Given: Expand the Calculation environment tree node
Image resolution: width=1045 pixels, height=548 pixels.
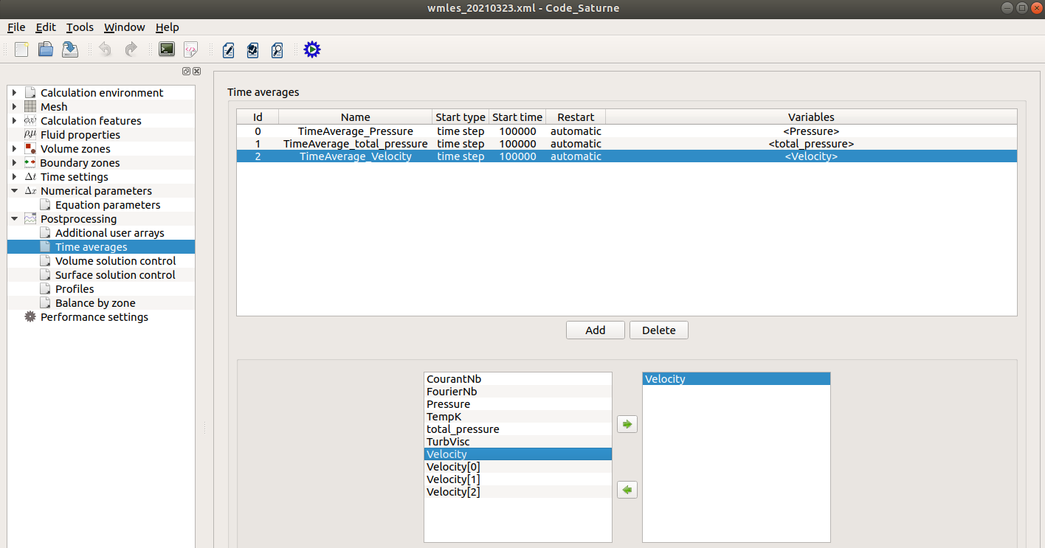Looking at the screenshot, I should point(14,93).
